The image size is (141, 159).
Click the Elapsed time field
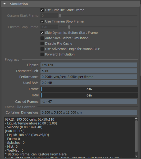pyautogui.click(x=89, y=65)
